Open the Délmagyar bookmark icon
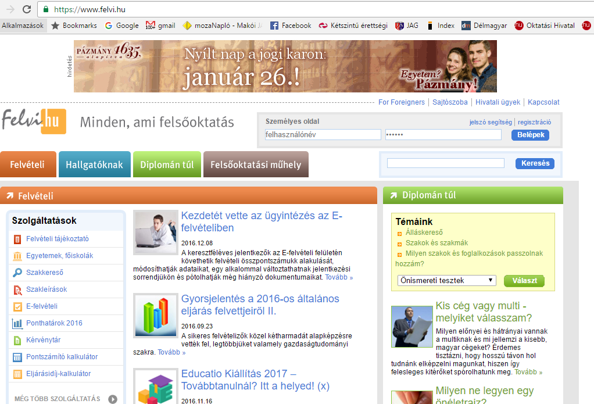 pyautogui.click(x=466, y=26)
